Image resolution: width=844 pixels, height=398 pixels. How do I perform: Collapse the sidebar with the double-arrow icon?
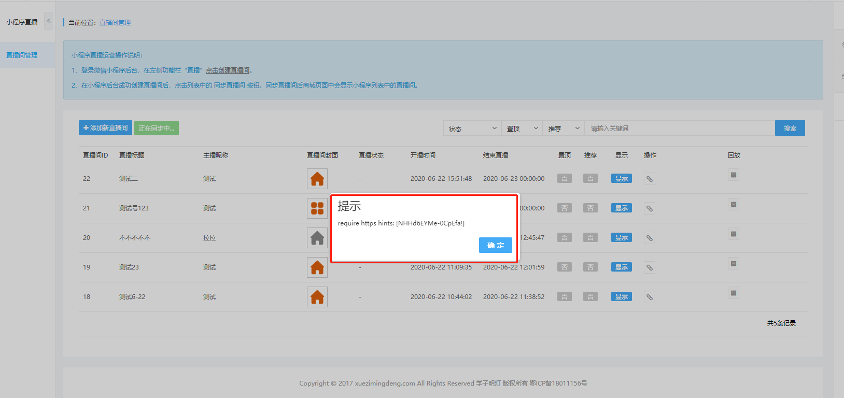pyautogui.click(x=49, y=21)
